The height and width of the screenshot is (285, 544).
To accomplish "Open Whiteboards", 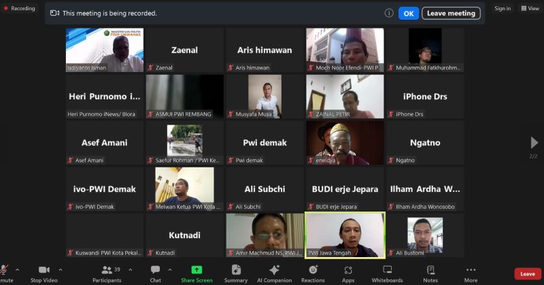I will pyautogui.click(x=387, y=273).
